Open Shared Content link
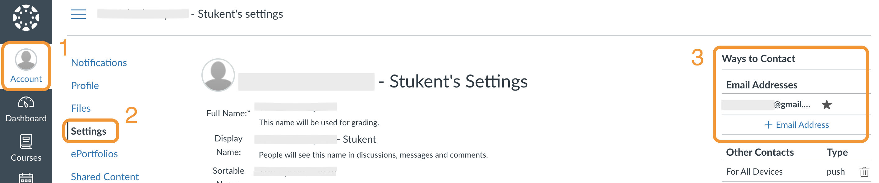The image size is (879, 183). (x=104, y=177)
